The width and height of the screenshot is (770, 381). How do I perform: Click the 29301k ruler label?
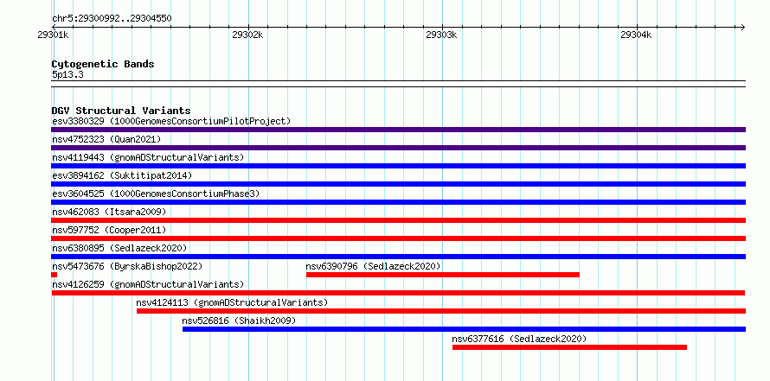[x=53, y=35]
